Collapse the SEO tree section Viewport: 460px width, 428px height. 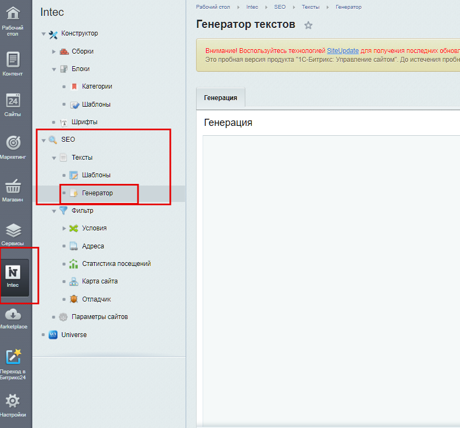click(44, 140)
